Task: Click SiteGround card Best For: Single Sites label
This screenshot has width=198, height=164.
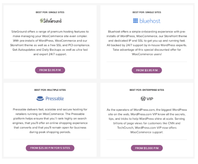Action: [50, 12]
